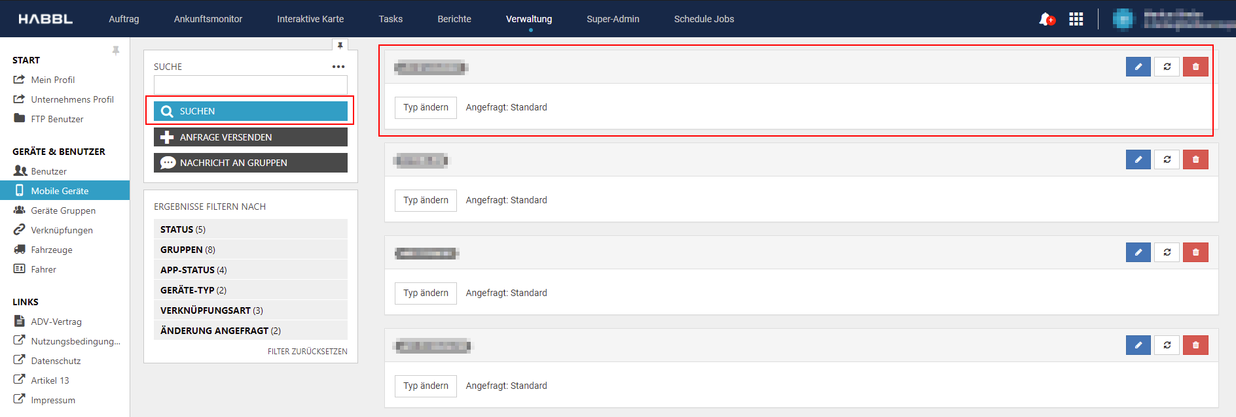The image size is (1236, 417).
Task: Click trash icon on fourth device row
Action: pos(1195,345)
